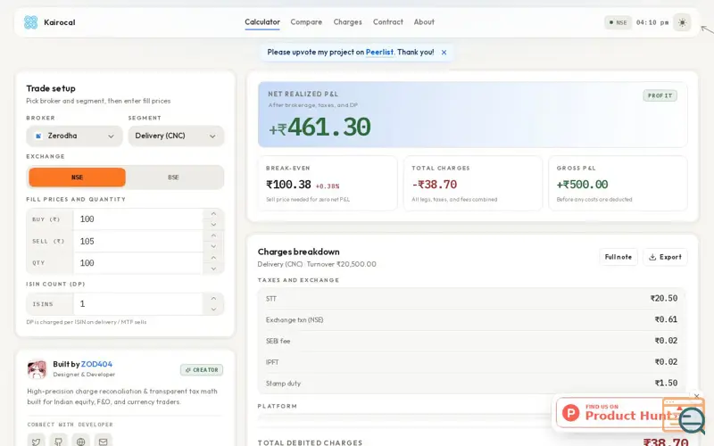Increase the Sell price with up arrow

(x=213, y=235)
